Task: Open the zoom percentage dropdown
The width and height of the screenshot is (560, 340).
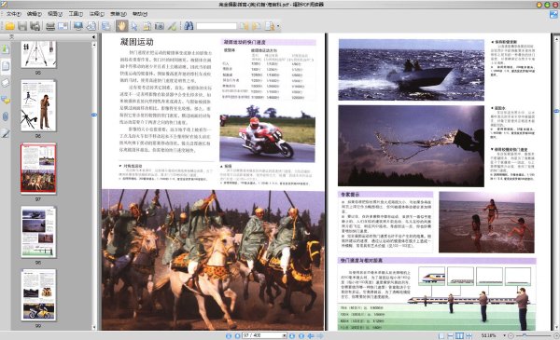Action: pyautogui.click(x=504, y=335)
